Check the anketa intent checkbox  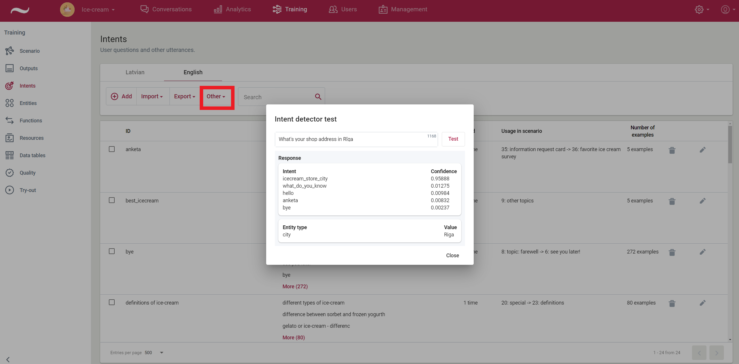click(x=112, y=149)
